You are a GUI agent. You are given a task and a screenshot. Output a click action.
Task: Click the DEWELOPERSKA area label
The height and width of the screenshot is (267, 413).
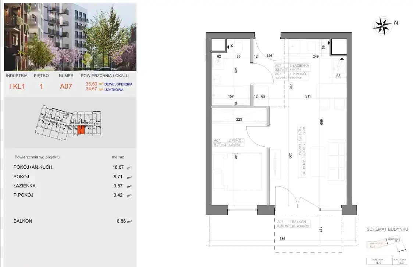119,84
